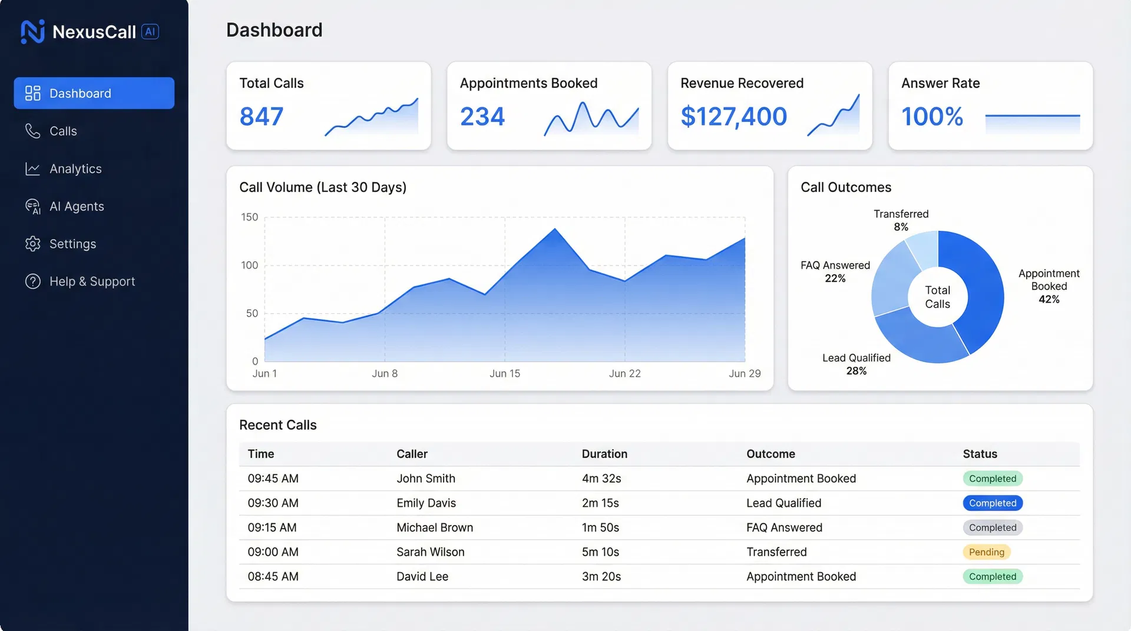Click the AI badge next to NexusCall
The width and height of the screenshot is (1131, 631).
[x=150, y=32]
